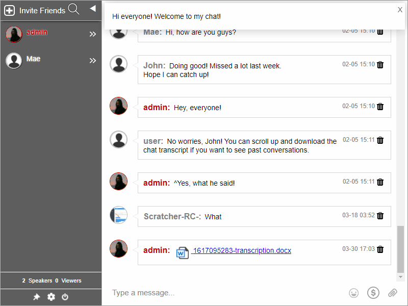Expand admin's user options chevron
This screenshot has height=306, width=408.
click(x=93, y=34)
